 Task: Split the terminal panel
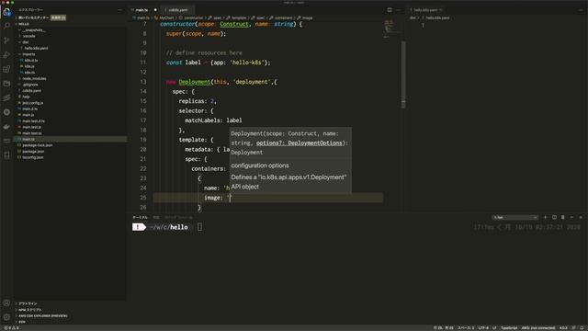pyautogui.click(x=554, y=217)
